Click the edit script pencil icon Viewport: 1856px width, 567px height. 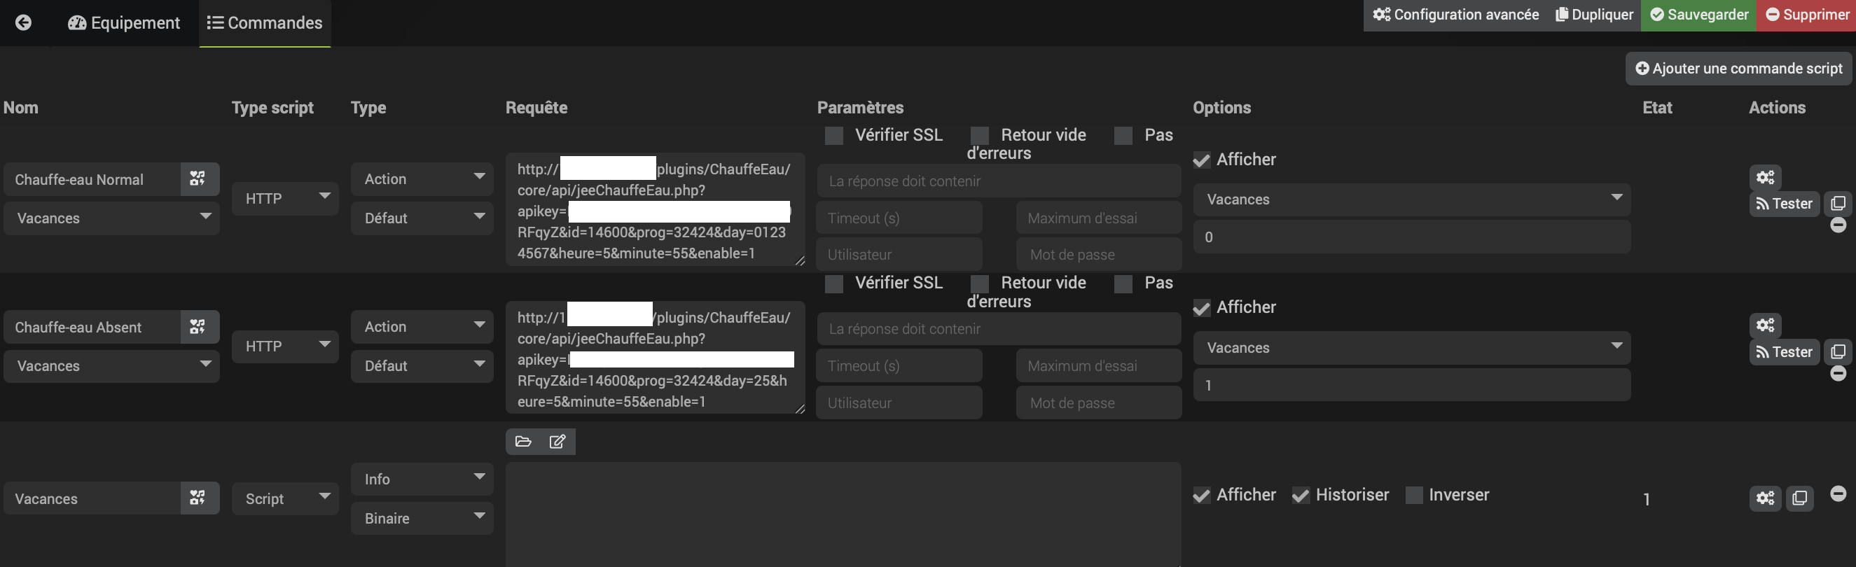click(x=558, y=442)
